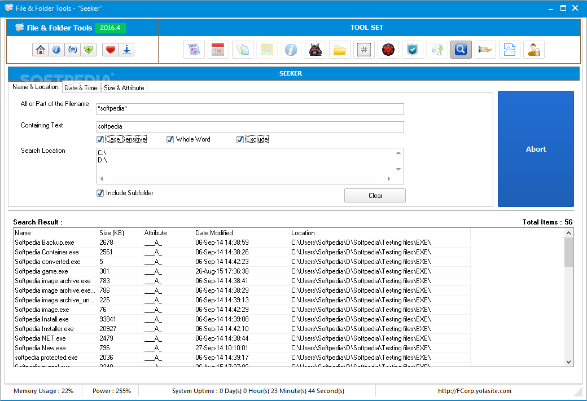587x401 pixels.
Task: Select C:\ in Search Location list
Action: 102,153
